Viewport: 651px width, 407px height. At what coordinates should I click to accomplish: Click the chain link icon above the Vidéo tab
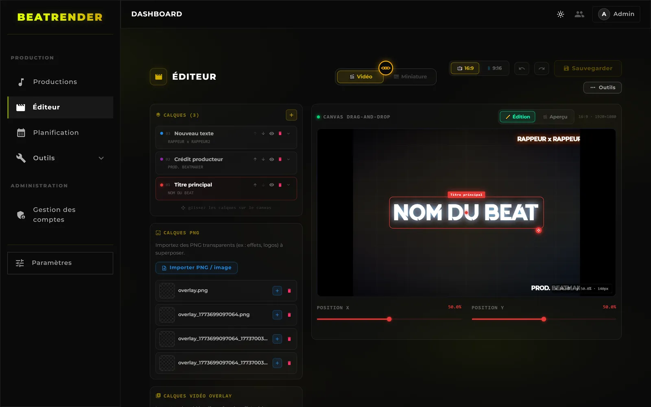[386, 68]
